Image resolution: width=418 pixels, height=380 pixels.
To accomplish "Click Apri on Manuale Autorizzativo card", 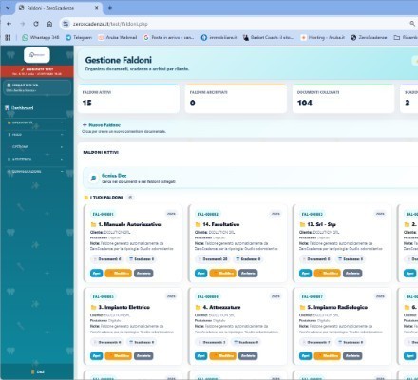I will 96,274.
